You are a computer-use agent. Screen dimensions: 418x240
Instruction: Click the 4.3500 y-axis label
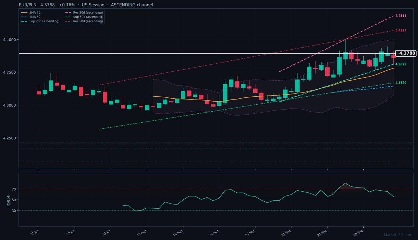pyautogui.click(x=10, y=72)
